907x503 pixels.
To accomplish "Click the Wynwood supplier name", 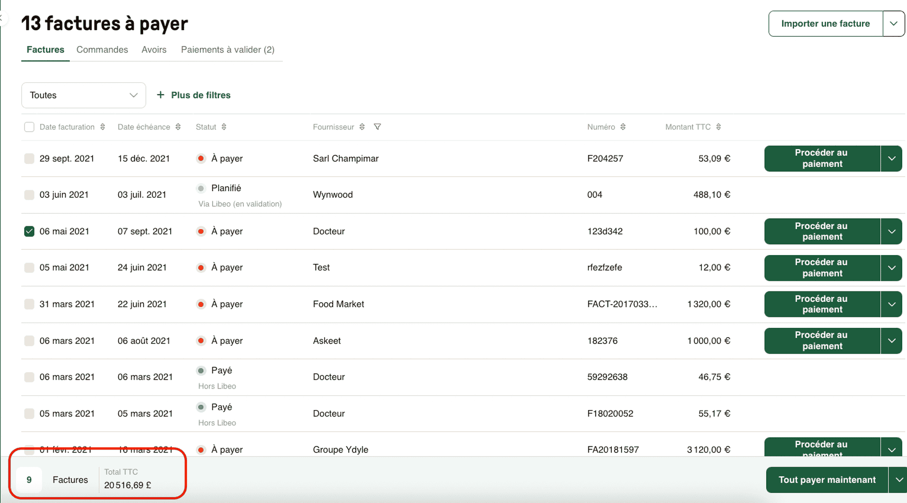I will coord(333,195).
